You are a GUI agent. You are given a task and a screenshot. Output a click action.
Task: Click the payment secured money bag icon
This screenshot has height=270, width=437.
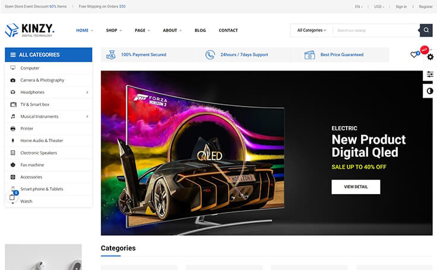click(x=111, y=54)
